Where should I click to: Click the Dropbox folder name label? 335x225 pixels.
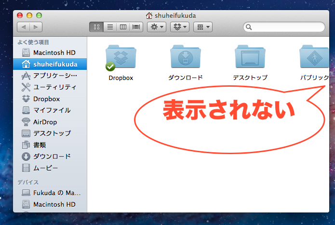point(121,78)
